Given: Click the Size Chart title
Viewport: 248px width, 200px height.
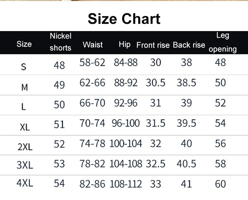Looking at the screenshot, I should pos(124,19).
